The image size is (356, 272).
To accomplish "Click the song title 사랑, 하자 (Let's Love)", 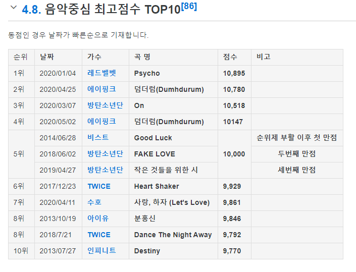I will [x=172, y=202].
